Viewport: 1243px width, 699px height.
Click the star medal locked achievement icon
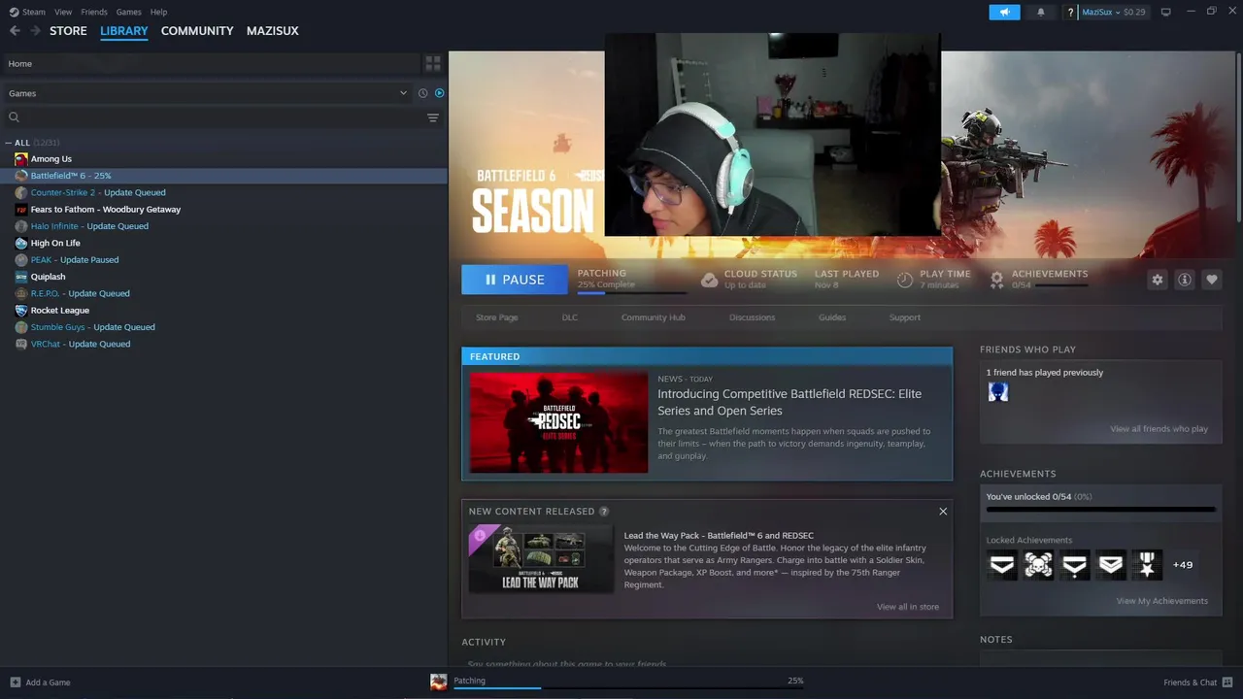point(1147,564)
